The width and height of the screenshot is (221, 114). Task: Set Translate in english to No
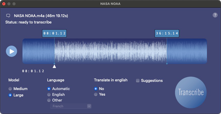[96, 89]
